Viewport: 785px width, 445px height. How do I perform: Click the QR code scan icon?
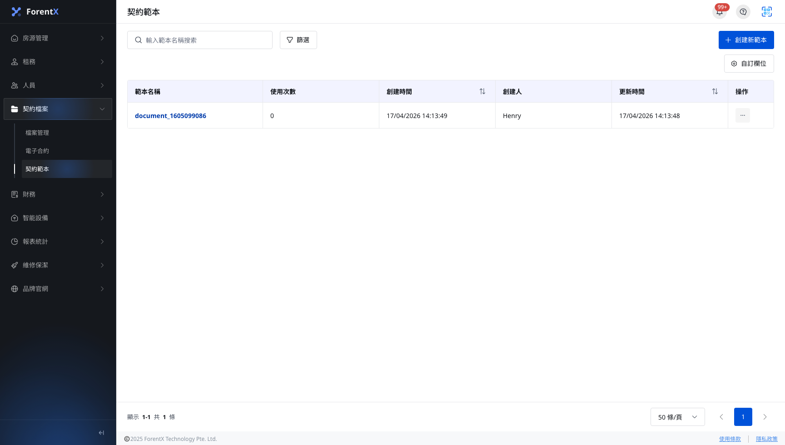[x=767, y=12]
